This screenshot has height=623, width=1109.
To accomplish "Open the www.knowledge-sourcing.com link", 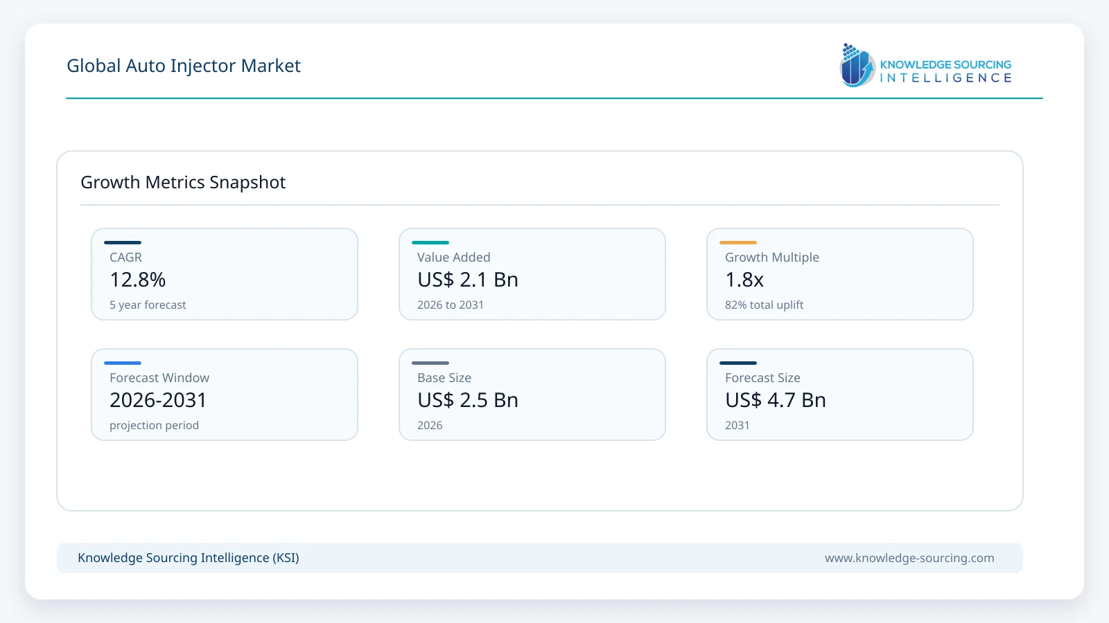I will (x=909, y=558).
